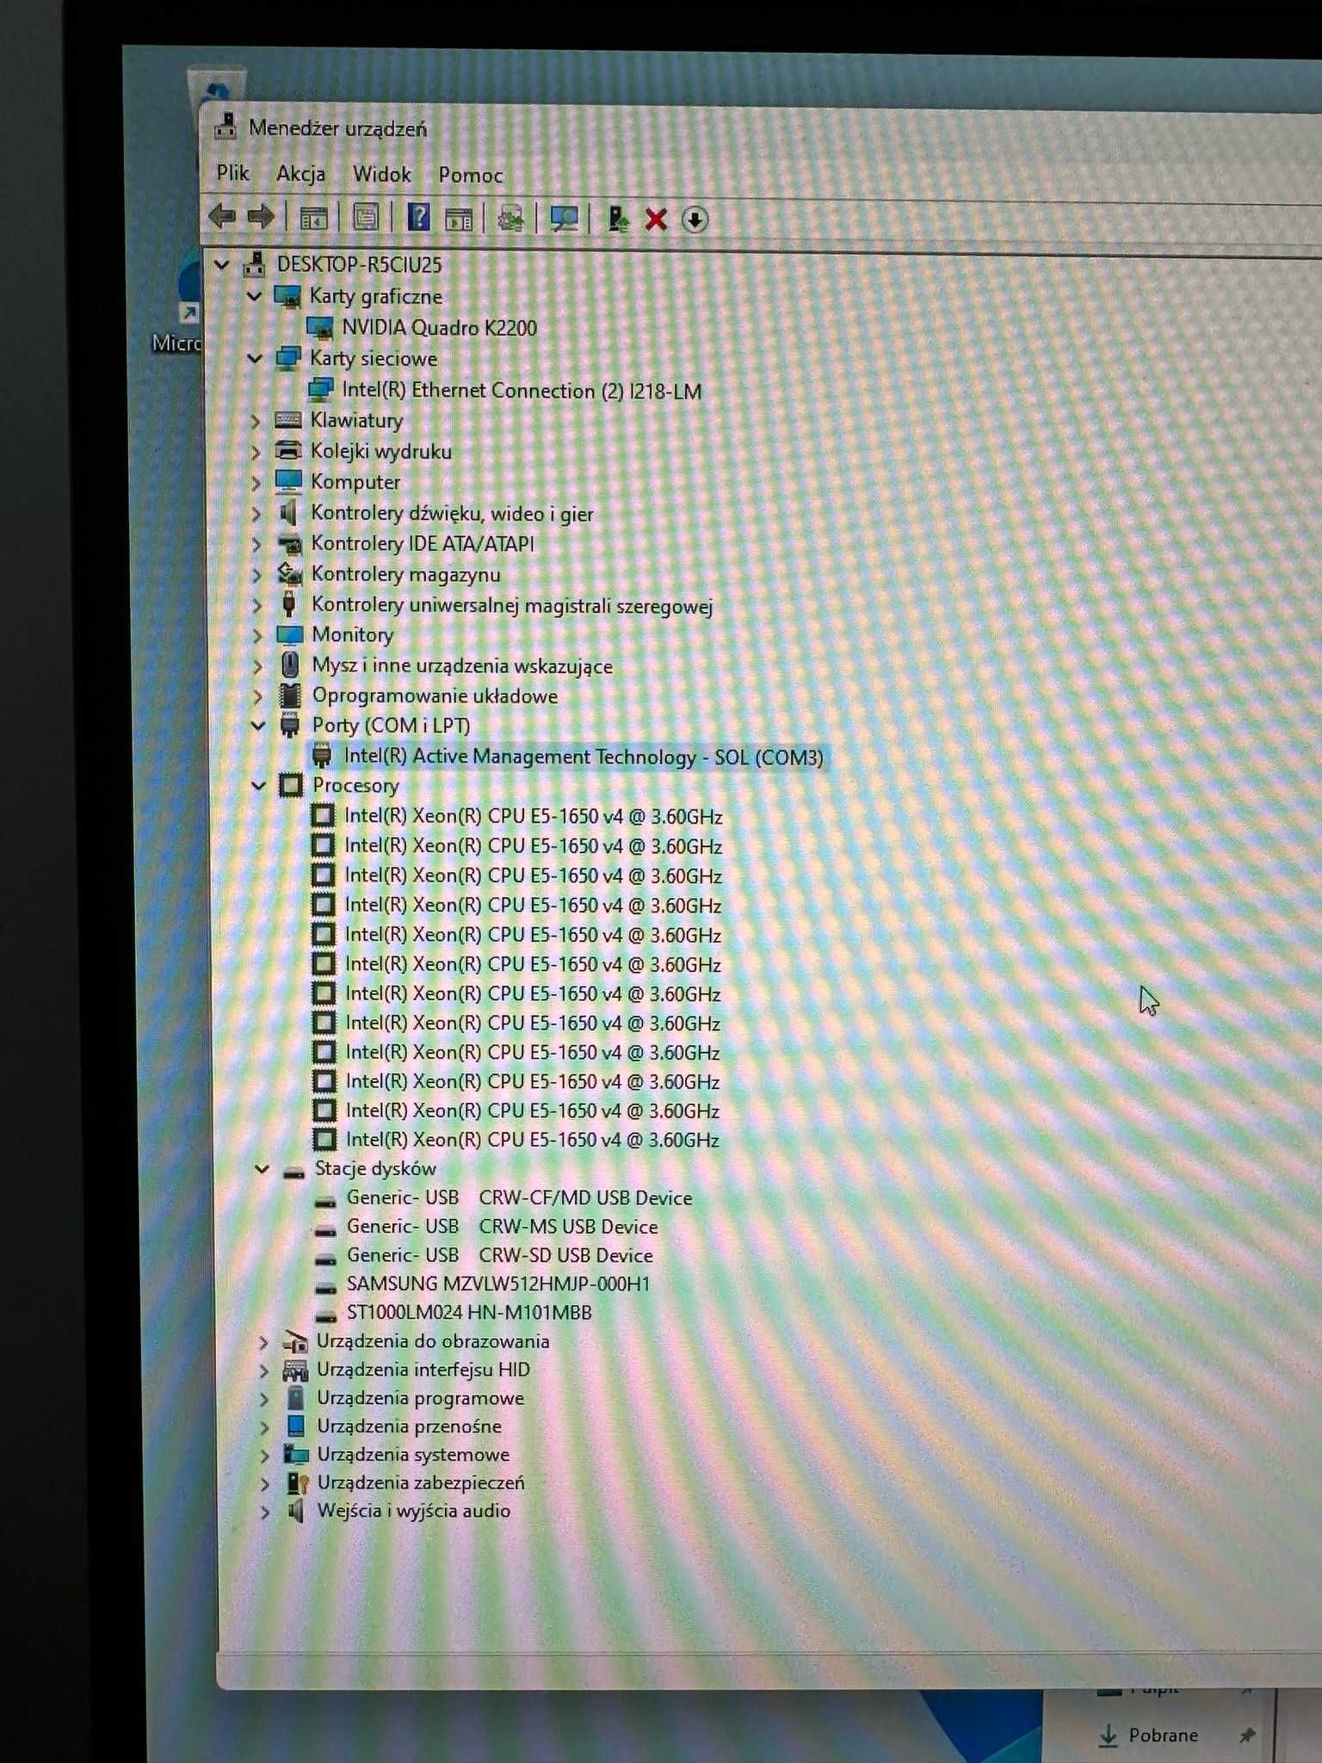This screenshot has height=1763, width=1322.
Task: Click the Wejścia i wyjścia audio speaker icon
Action: tap(296, 1511)
